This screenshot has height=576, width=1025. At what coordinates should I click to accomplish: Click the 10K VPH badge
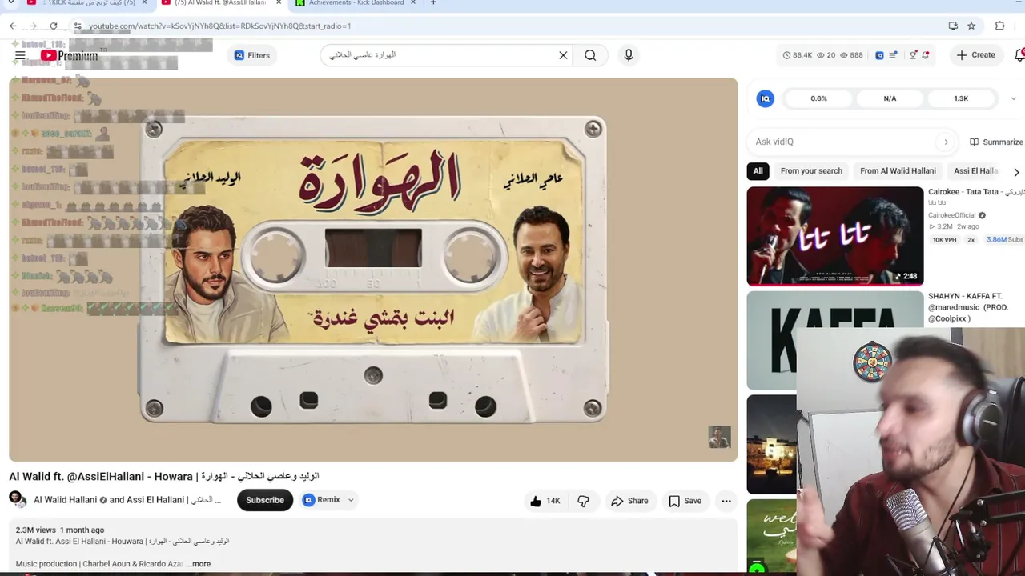coord(944,240)
